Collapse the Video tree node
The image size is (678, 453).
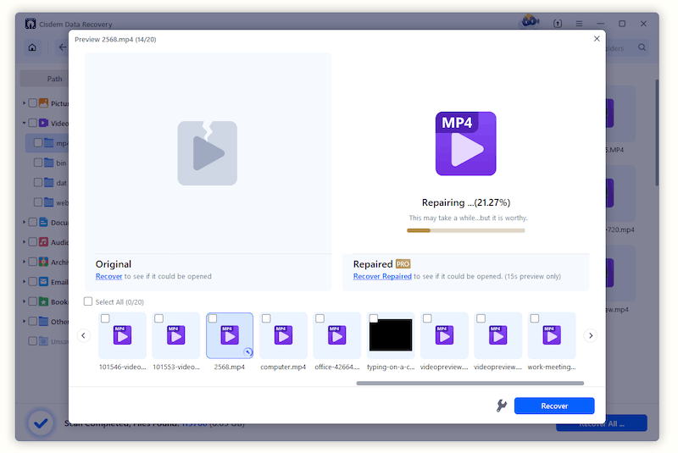coord(24,123)
